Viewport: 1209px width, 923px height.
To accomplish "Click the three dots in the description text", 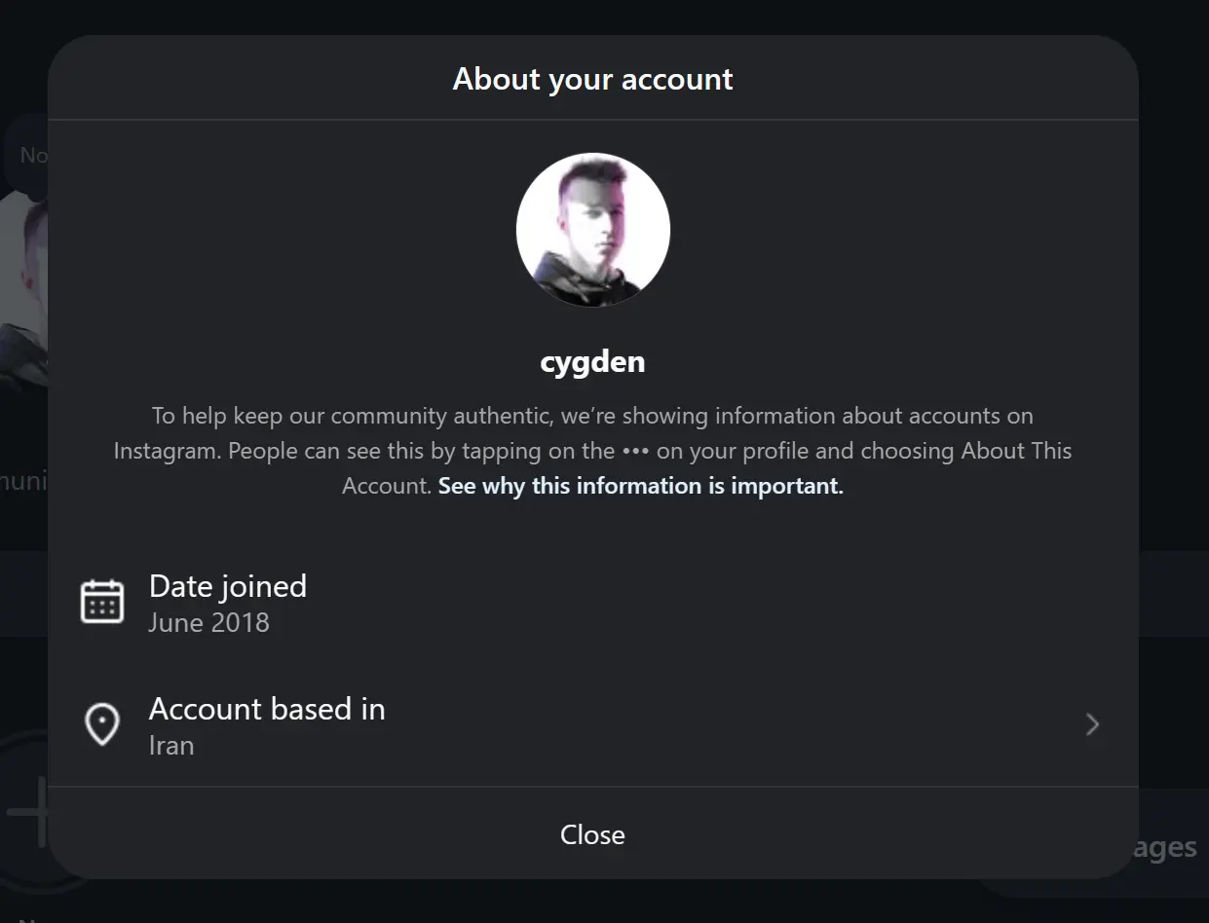I will pos(635,451).
